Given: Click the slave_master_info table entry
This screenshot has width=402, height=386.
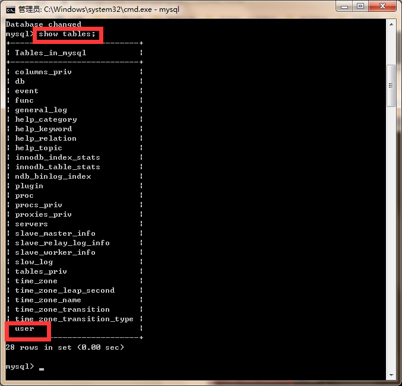Looking at the screenshot, I should pos(55,233).
